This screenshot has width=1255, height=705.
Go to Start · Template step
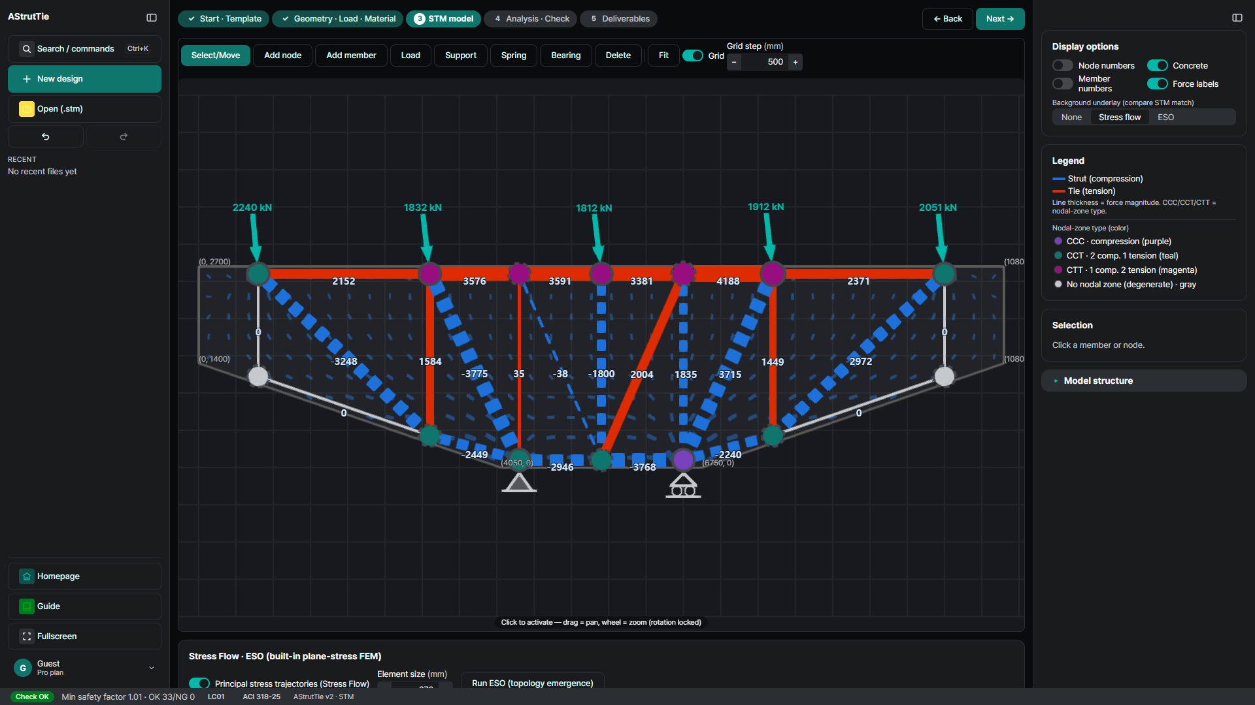(x=224, y=19)
